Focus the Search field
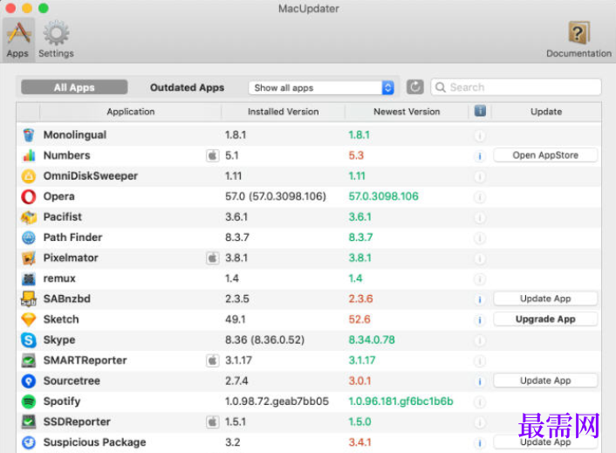Image resolution: width=616 pixels, height=453 pixels. pos(516,87)
